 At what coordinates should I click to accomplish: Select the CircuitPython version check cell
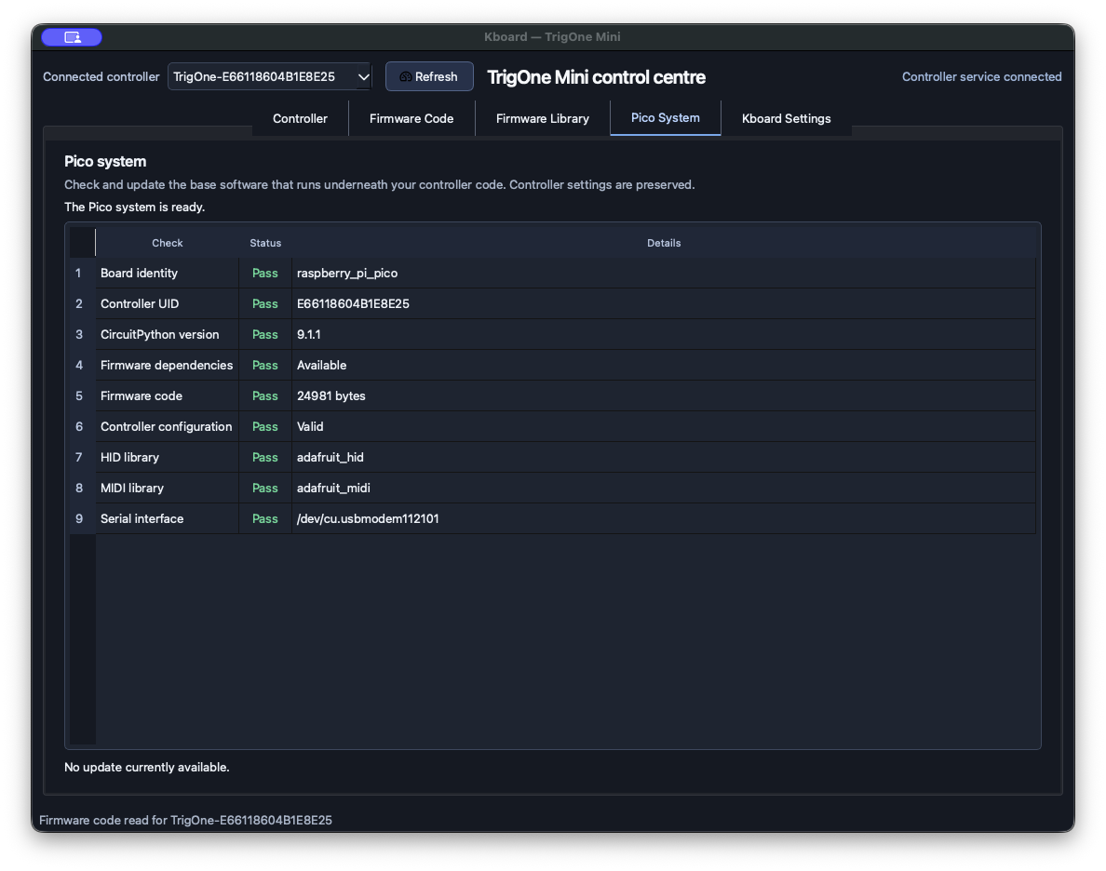coord(168,334)
